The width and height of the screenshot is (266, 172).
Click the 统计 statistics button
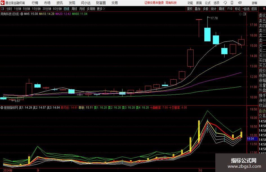(213, 9)
